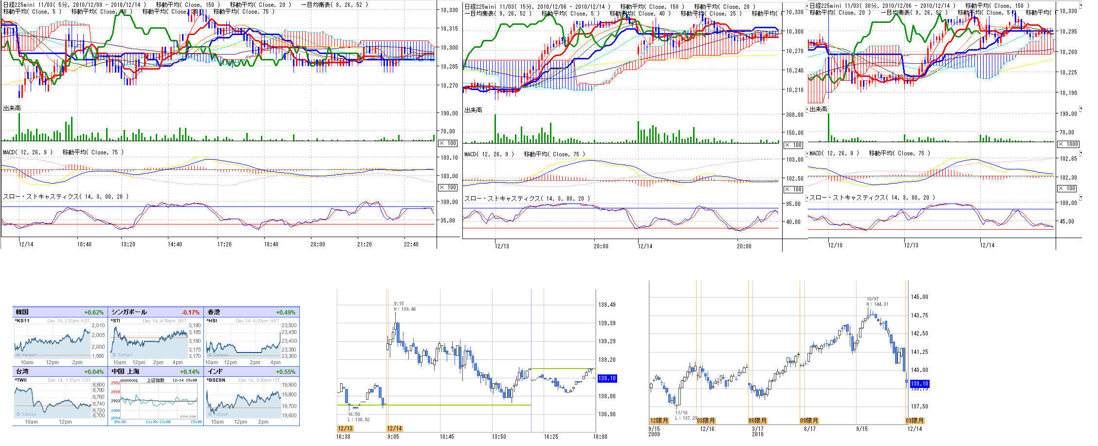Screen dimensions: 1098x446
Task: Select the 12/14 date marker on intraday chart
Action: click(x=395, y=428)
